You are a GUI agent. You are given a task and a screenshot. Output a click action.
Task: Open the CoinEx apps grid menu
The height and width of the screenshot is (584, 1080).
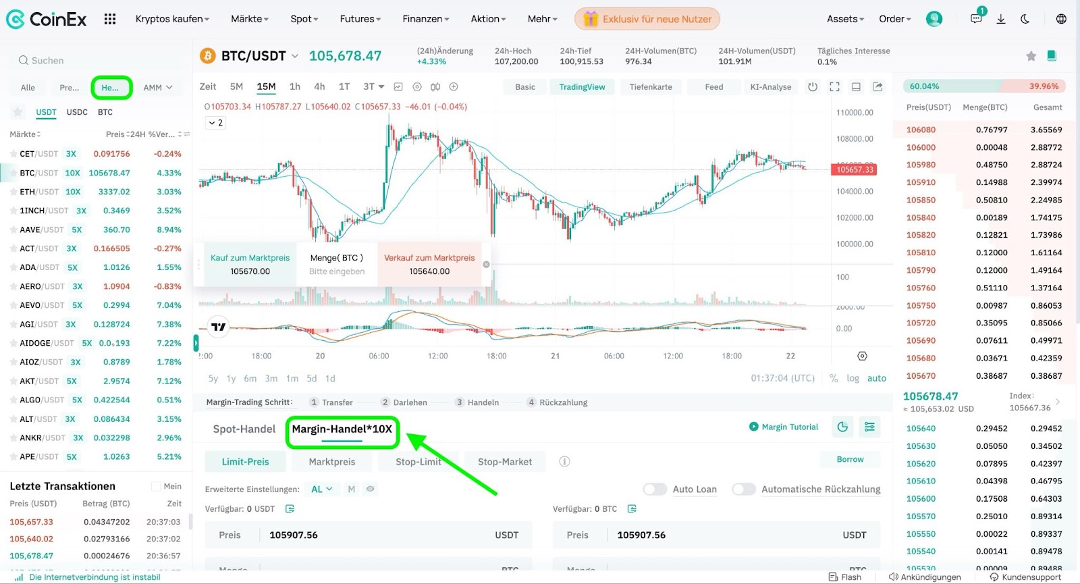[x=110, y=19]
